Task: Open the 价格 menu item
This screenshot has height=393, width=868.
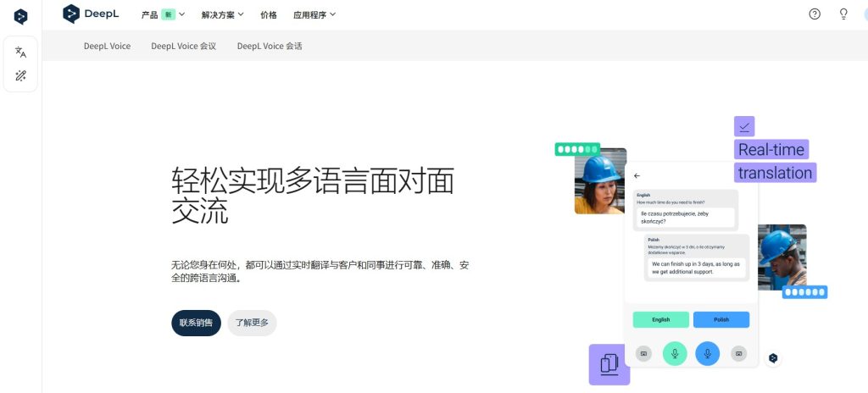Action: [269, 15]
